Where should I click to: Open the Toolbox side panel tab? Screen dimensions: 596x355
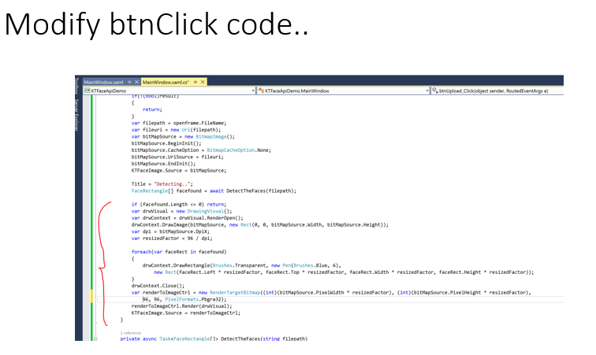[x=77, y=85]
